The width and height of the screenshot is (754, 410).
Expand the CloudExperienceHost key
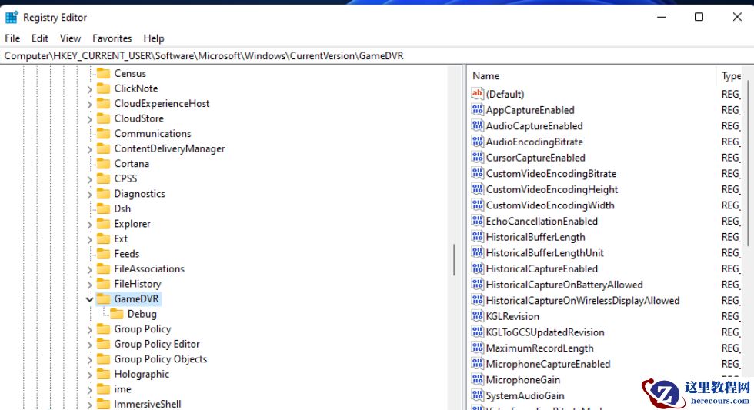point(89,104)
